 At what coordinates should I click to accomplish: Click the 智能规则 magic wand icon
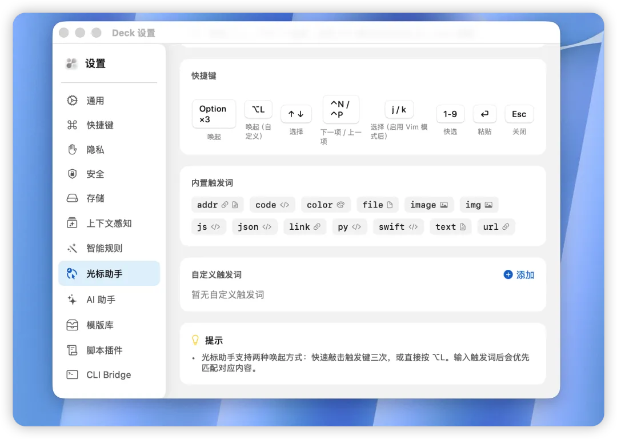(72, 248)
